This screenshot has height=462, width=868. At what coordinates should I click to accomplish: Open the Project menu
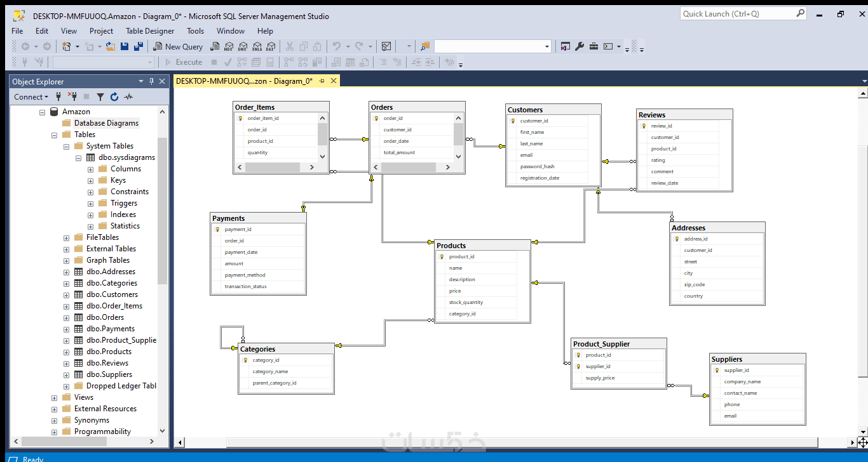click(x=101, y=30)
